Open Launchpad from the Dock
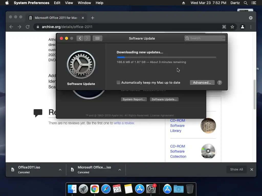Screen dimensions: 262x196 83,189
